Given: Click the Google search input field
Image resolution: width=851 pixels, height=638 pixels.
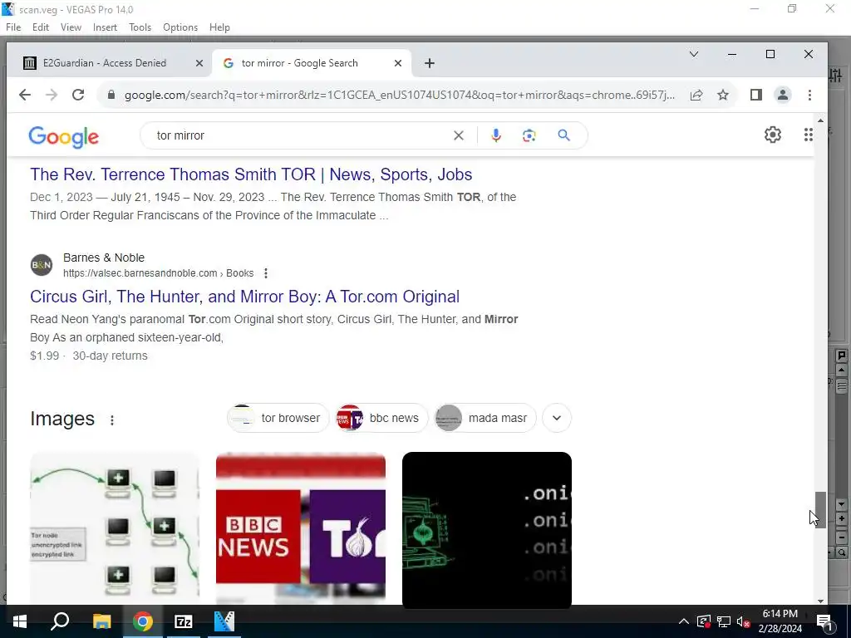Looking at the screenshot, I should point(301,135).
